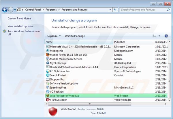The width and height of the screenshot is (173, 119).
Task: Click the Shopper-Pro icon
Action: (48, 79)
